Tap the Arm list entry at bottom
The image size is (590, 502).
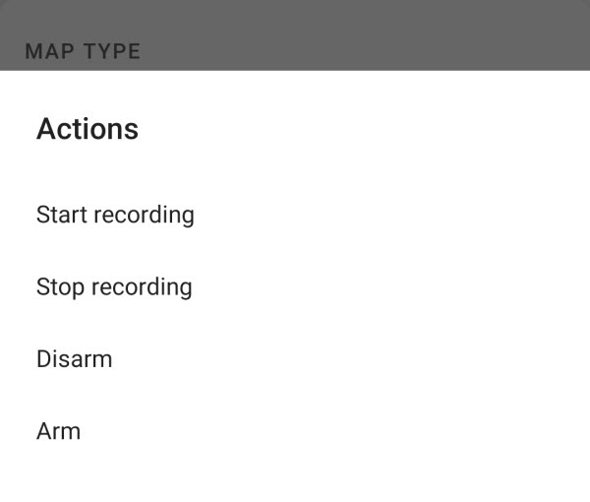click(58, 431)
